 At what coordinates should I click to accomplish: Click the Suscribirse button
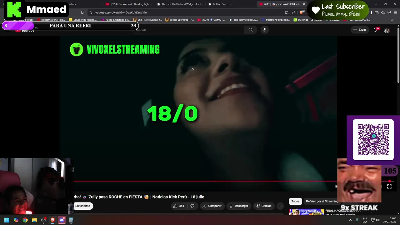pyautogui.click(x=82, y=206)
